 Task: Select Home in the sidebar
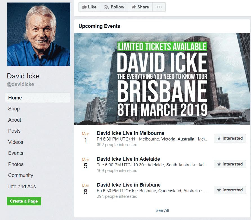38,98
